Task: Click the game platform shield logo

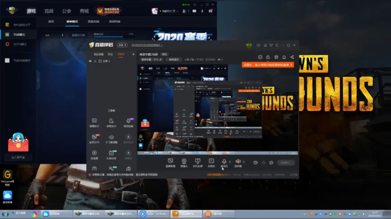Action: [12, 10]
